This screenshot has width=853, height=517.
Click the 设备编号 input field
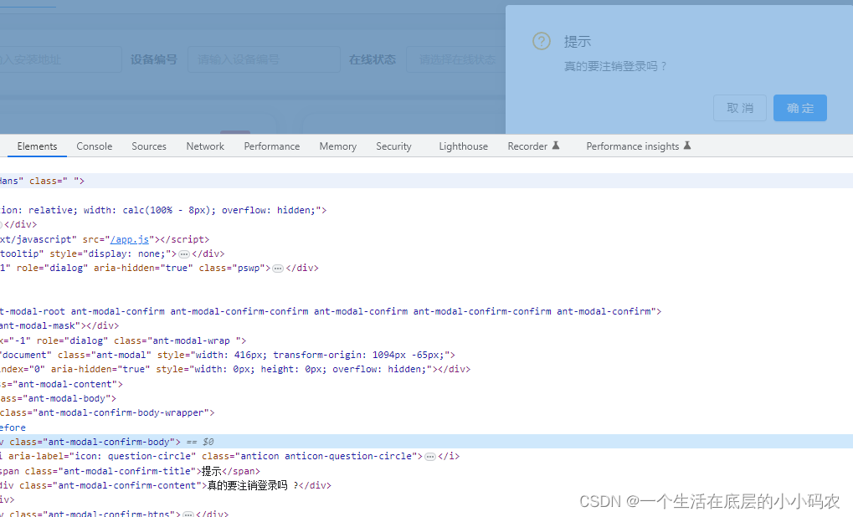tap(264, 59)
